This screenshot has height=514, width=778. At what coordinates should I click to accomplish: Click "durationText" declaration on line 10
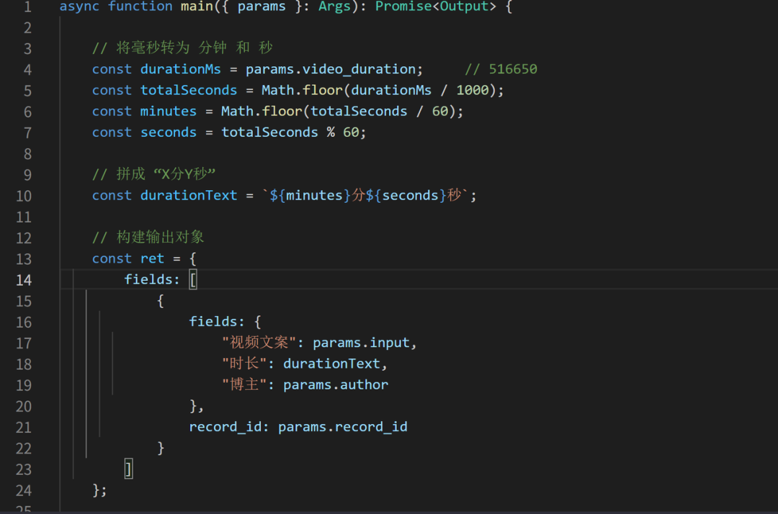point(189,195)
